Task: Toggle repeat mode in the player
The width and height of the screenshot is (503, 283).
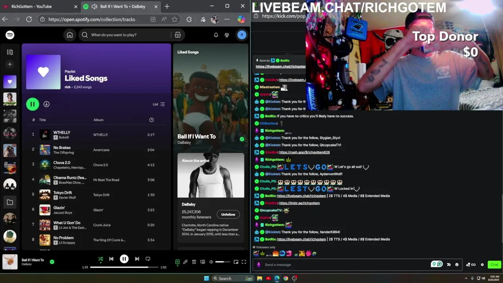Action: (x=148, y=259)
